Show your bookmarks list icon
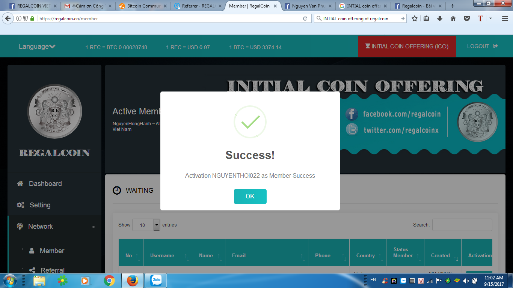The image size is (513, 288). pyautogui.click(x=426, y=18)
